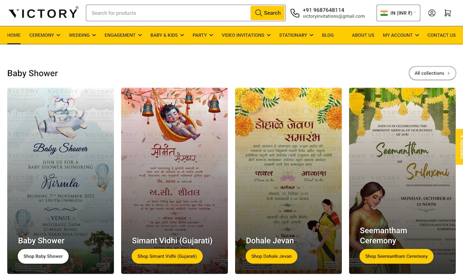Screen dimensions: 463x277
Task: Click the phone handset icon
Action: [x=294, y=13]
